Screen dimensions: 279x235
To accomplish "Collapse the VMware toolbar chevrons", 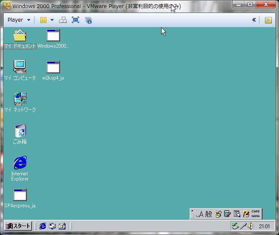I will click(254, 20).
